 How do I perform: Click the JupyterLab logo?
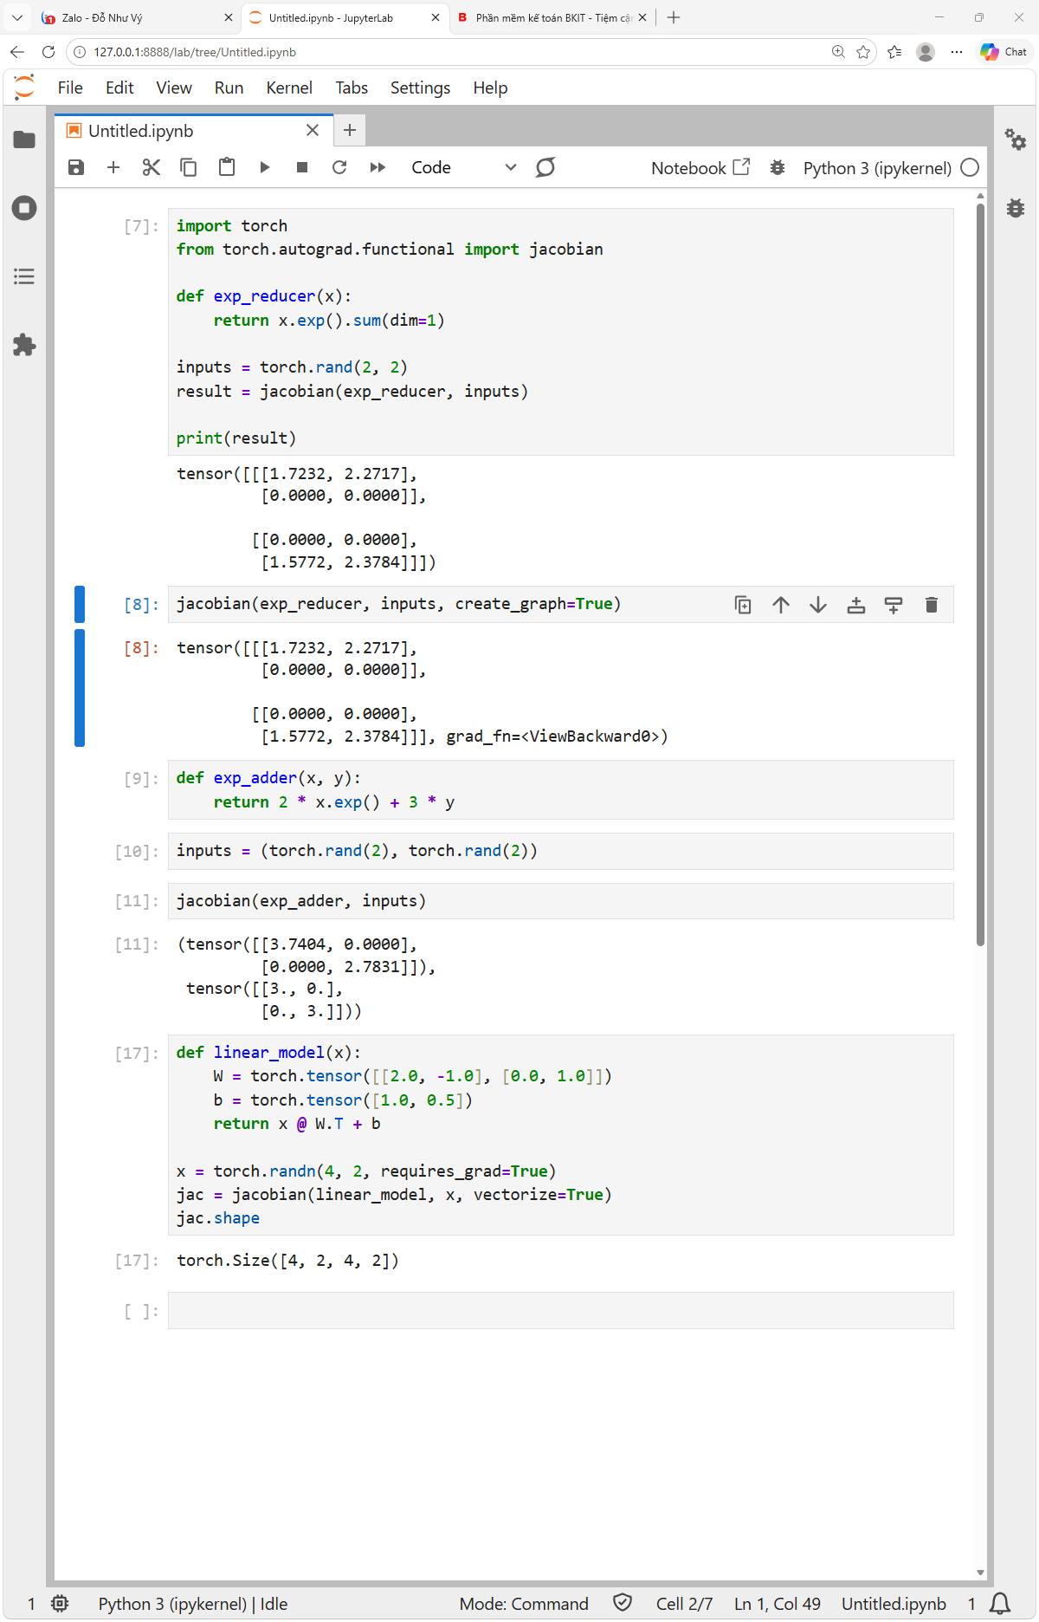24,87
